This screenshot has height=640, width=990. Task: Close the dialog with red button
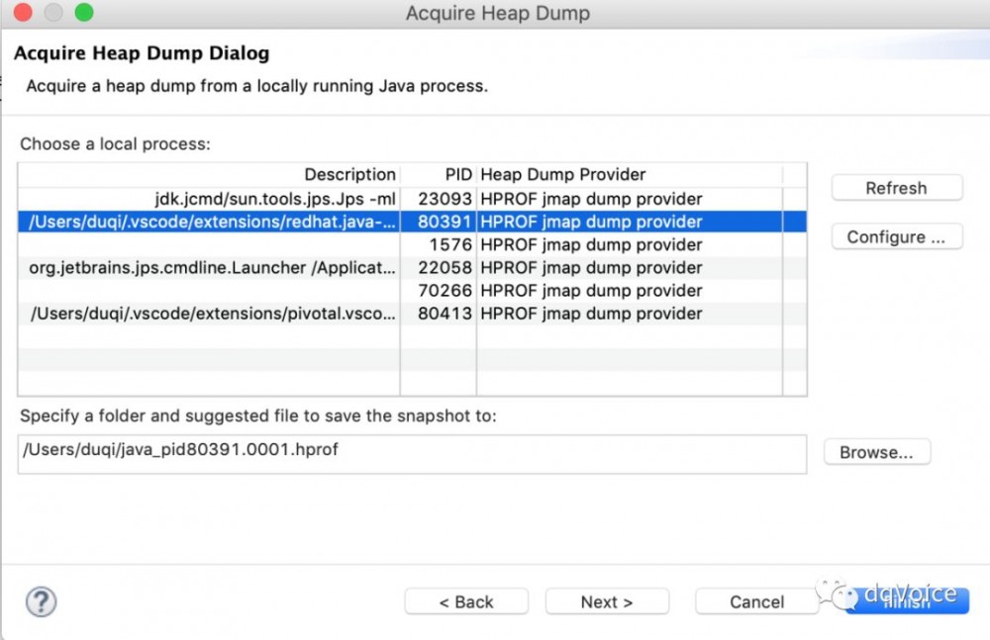click(24, 13)
